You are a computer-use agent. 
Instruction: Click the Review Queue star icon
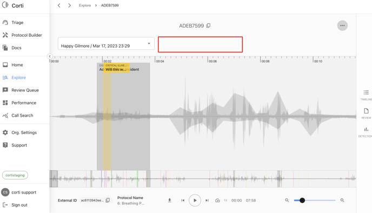5,90
